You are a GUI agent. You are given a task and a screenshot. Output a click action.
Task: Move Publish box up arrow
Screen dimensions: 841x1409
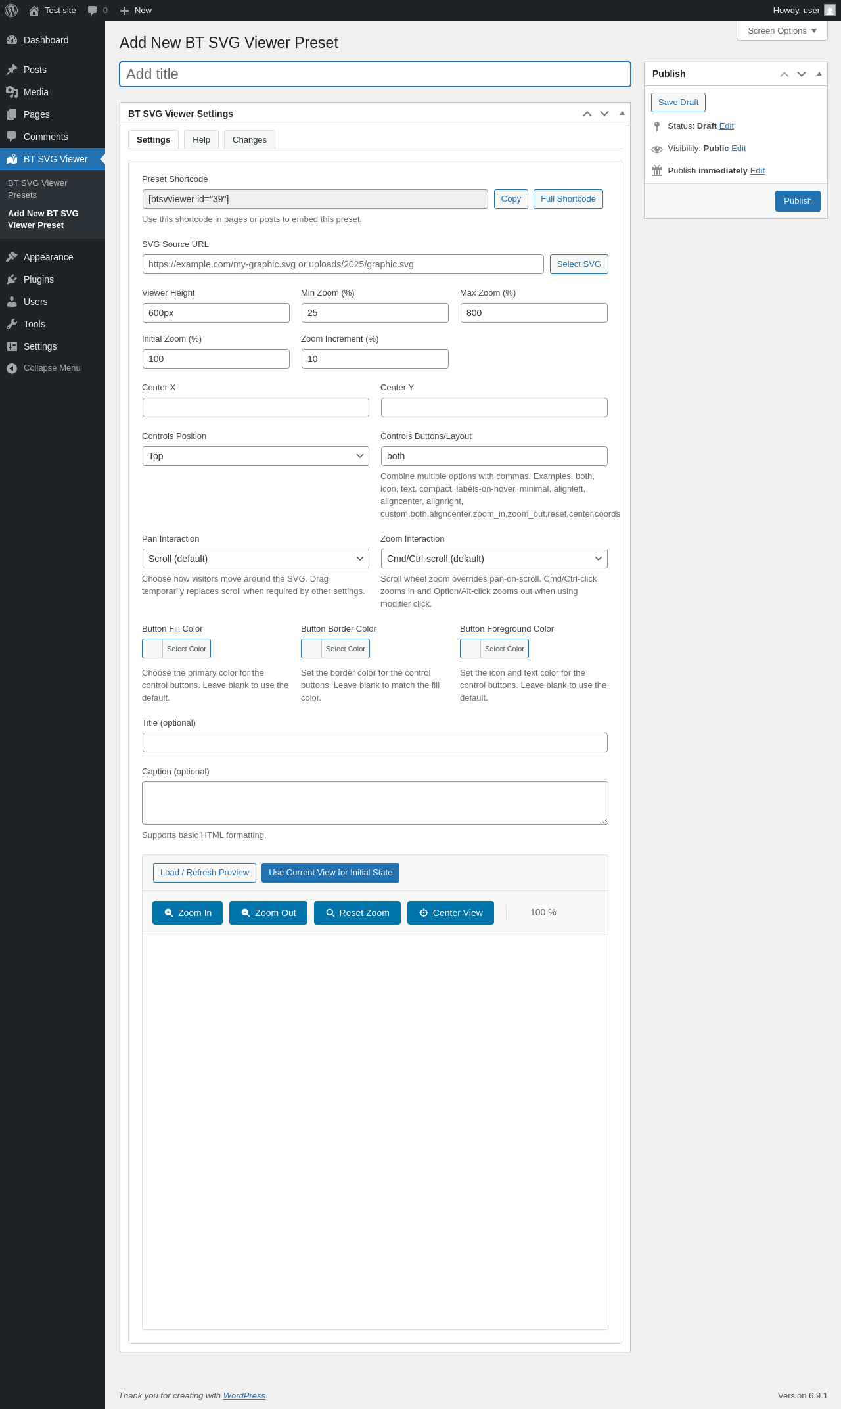(784, 74)
